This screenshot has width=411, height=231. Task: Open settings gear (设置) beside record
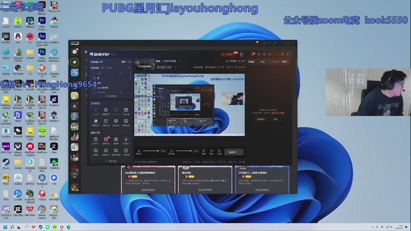coord(219,151)
